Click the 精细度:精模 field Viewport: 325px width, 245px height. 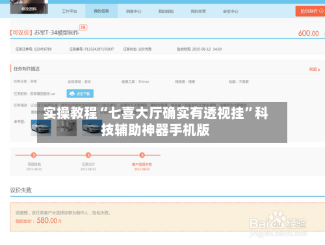[185, 82]
